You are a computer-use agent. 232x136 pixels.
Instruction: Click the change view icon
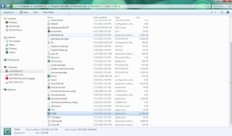tap(212, 12)
